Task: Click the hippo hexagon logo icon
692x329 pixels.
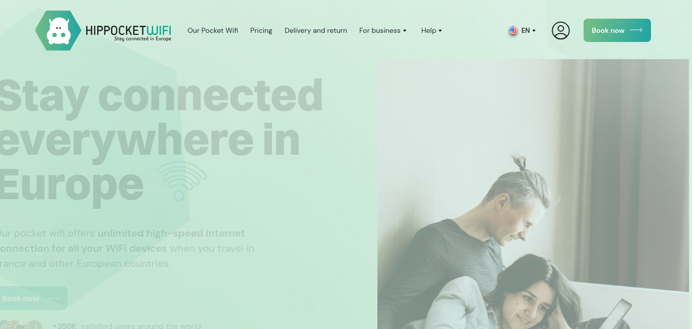Action: coord(58,30)
